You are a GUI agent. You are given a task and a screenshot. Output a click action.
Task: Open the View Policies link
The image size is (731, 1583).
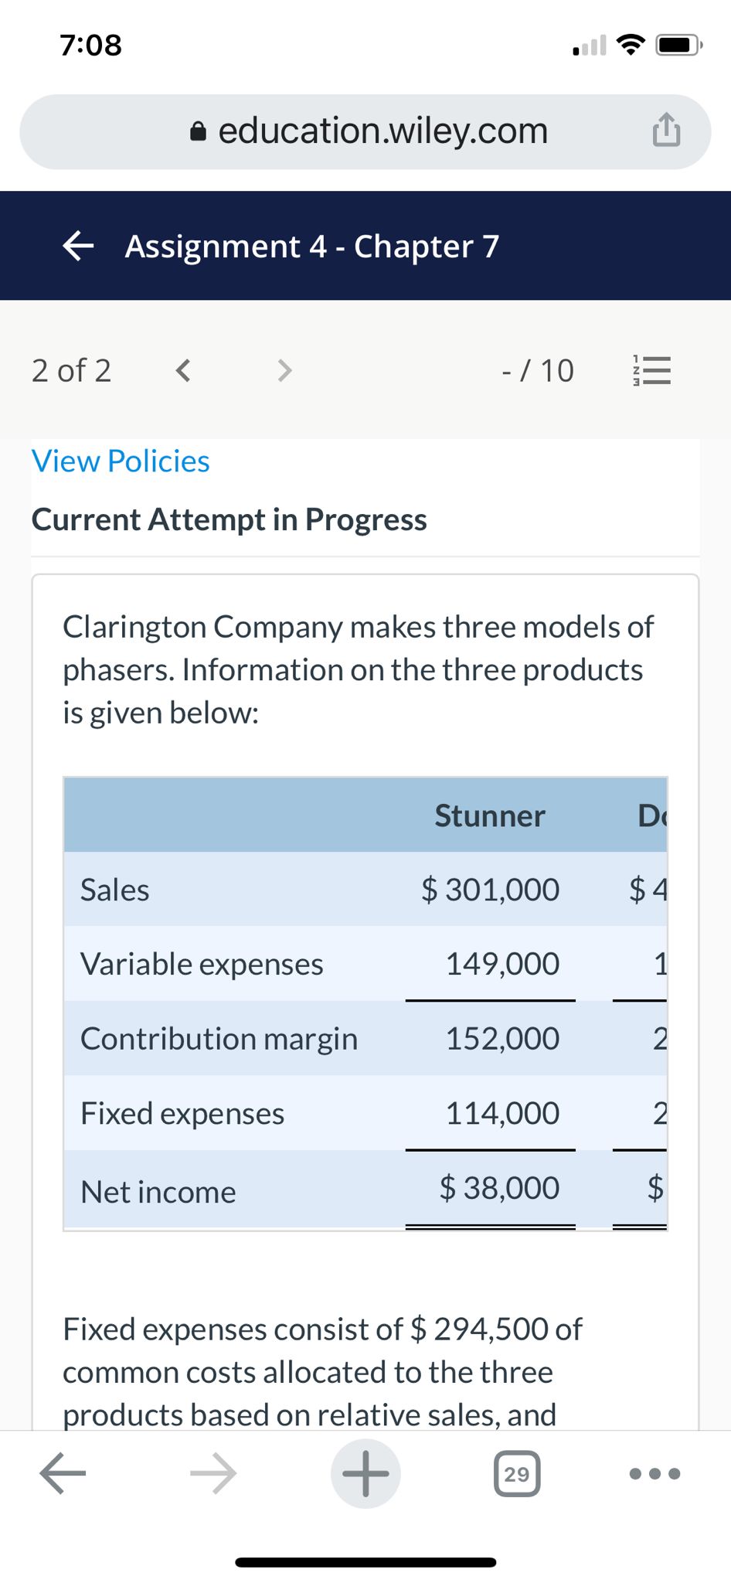(x=120, y=461)
